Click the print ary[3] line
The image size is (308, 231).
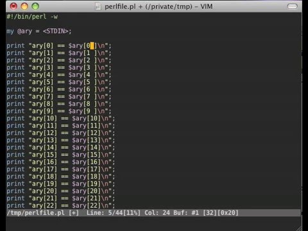point(59,67)
